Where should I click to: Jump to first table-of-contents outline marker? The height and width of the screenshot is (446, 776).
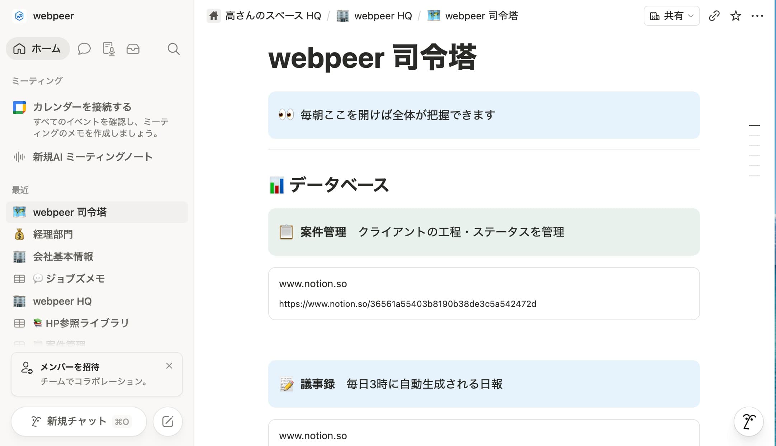coord(754,125)
